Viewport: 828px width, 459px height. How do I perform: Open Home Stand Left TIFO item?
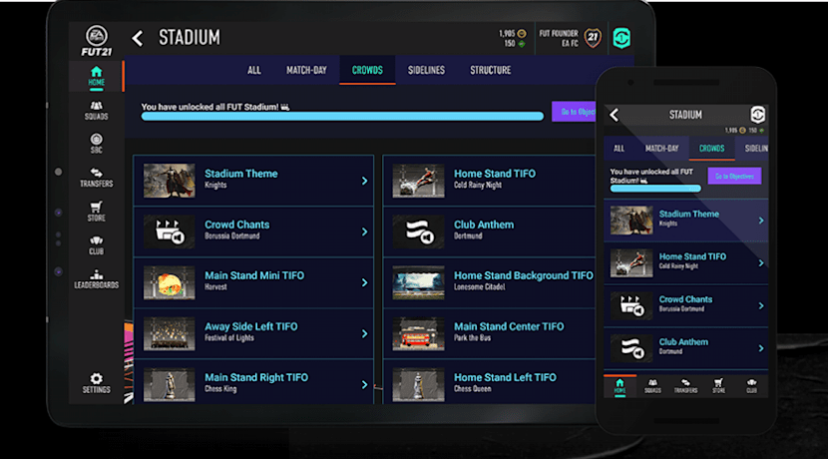pos(489,382)
